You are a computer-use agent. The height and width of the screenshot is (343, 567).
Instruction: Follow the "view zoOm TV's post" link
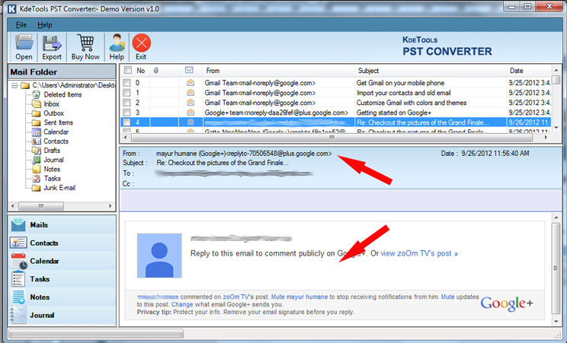pyautogui.click(x=419, y=253)
